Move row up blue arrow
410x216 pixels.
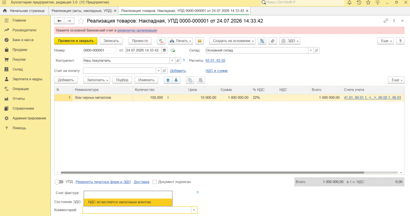pos(168,80)
